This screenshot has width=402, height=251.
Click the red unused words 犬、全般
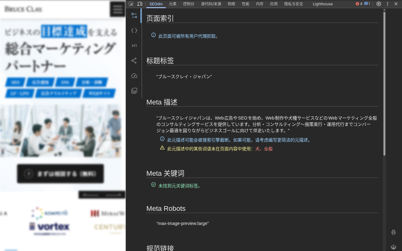(x=264, y=149)
